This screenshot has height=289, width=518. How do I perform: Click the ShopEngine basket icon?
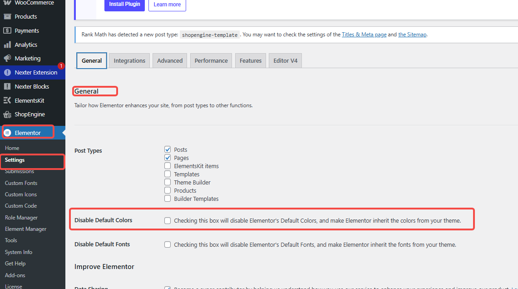pos(7,115)
